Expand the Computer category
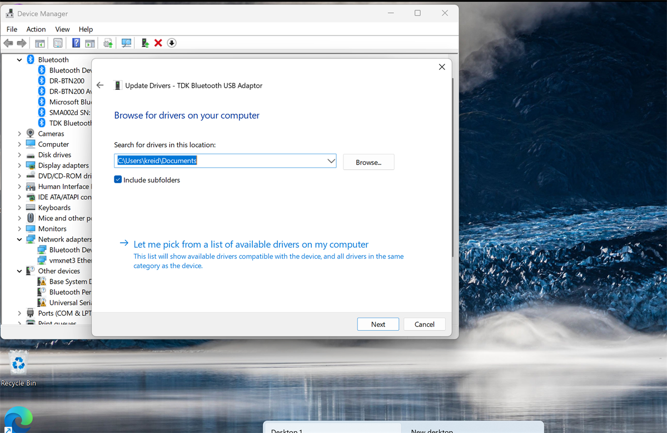The image size is (667, 433). 19,144
